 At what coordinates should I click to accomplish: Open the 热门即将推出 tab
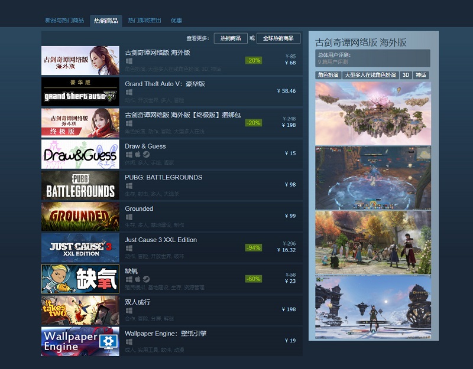[144, 21]
